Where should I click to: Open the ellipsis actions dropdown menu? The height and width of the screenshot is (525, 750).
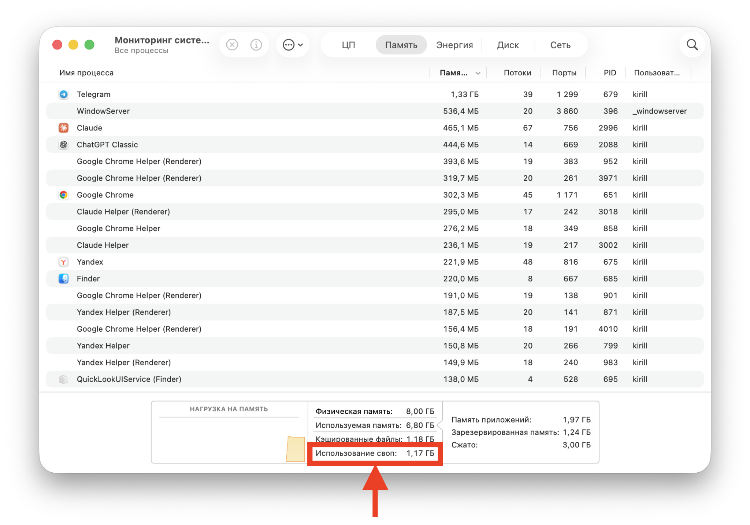pos(293,45)
